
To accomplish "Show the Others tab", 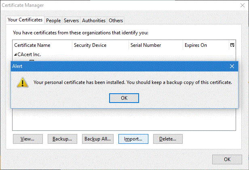I will [116, 20].
